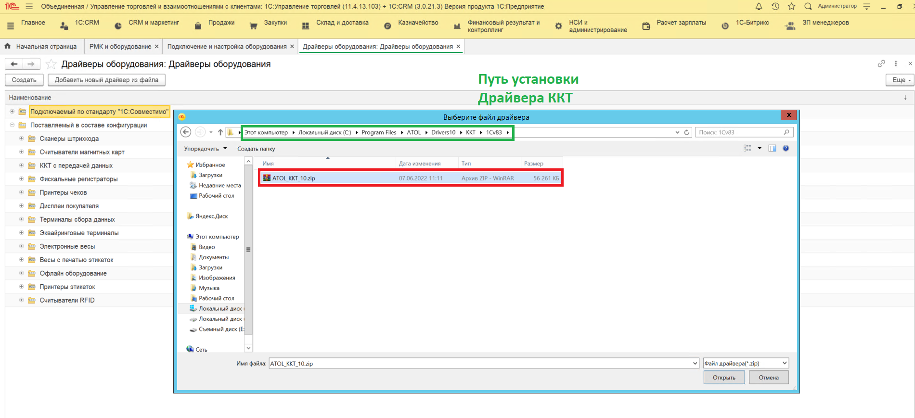915x418 pixels.
Task: Open the Продажи menu section
Action: pos(221,23)
